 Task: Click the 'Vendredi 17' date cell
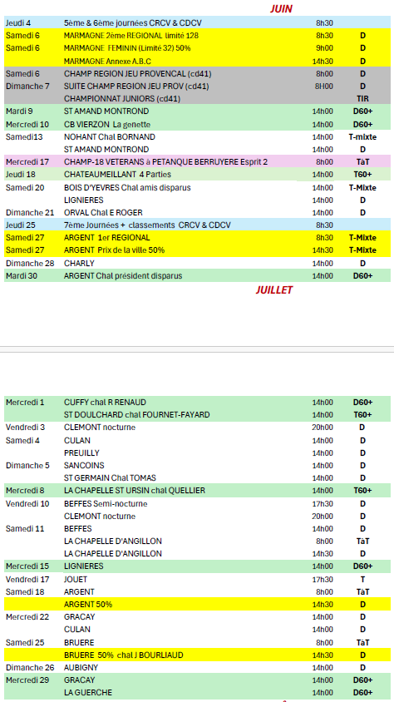point(27,580)
